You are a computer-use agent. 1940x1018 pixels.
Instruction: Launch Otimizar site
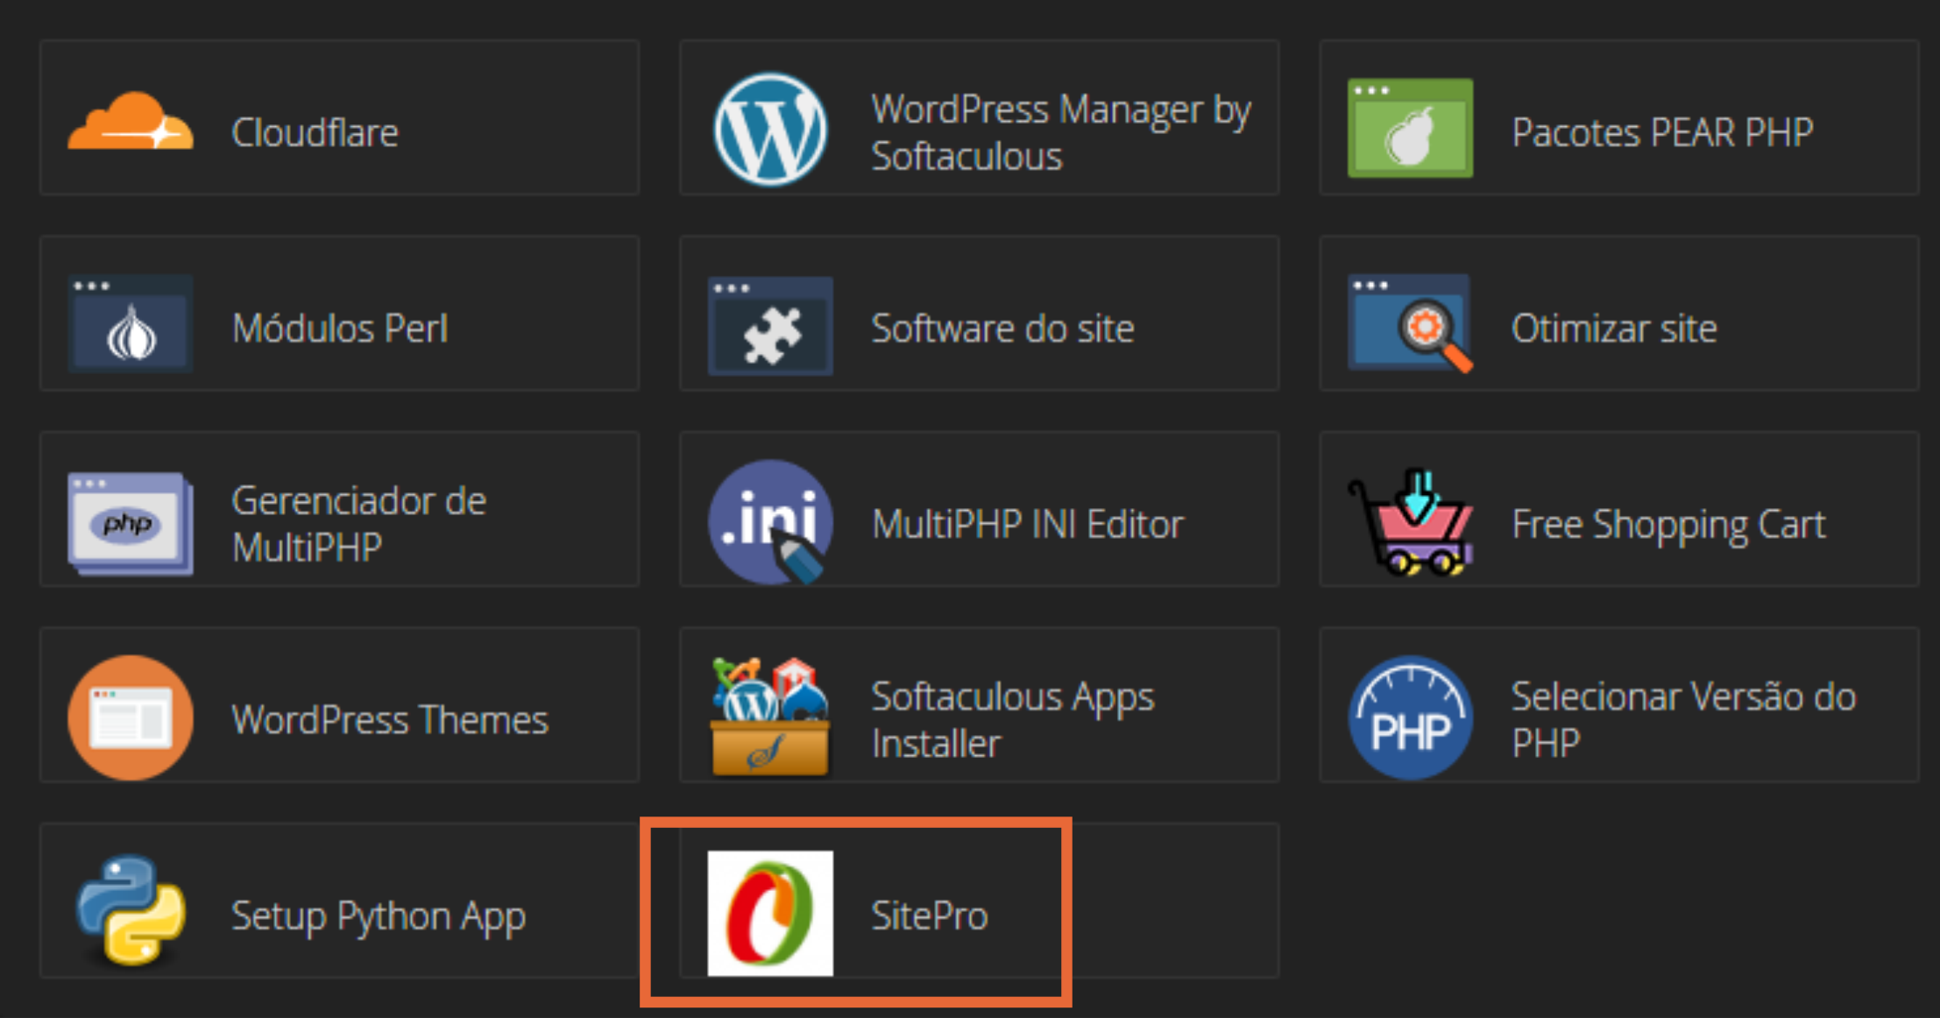click(x=1614, y=329)
